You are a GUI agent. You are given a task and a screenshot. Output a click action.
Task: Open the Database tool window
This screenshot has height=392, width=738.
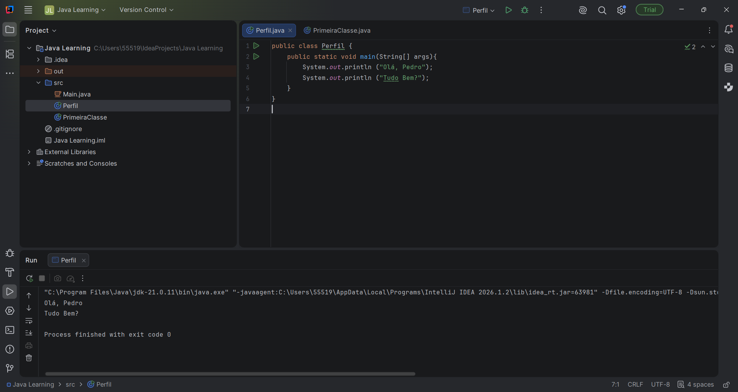[728, 68]
